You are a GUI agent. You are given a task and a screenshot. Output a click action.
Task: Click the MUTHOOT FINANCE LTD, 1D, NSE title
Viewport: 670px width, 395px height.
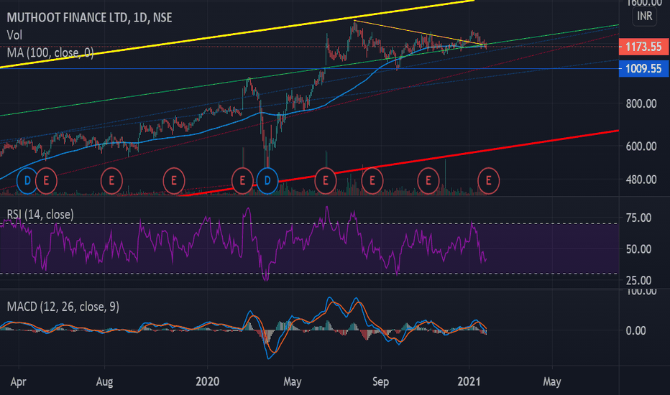pos(89,17)
